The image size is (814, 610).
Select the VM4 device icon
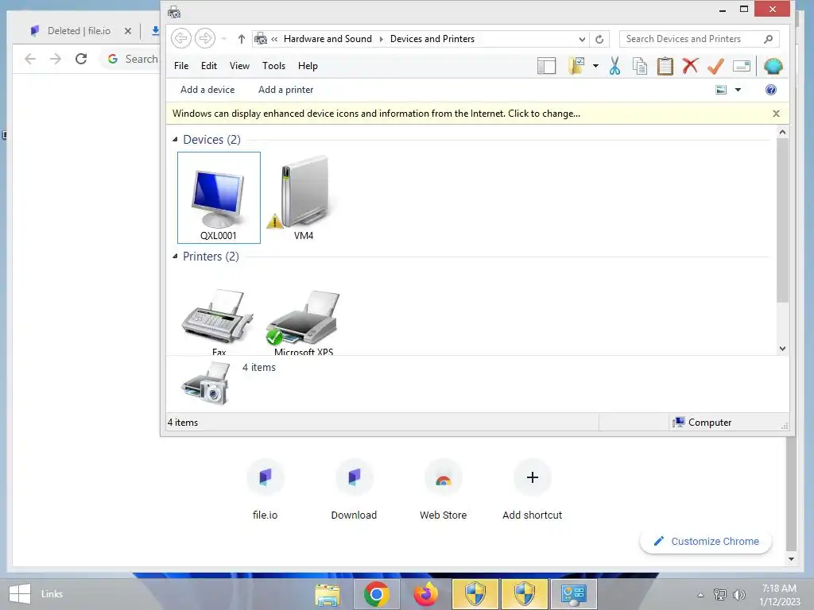304,198
